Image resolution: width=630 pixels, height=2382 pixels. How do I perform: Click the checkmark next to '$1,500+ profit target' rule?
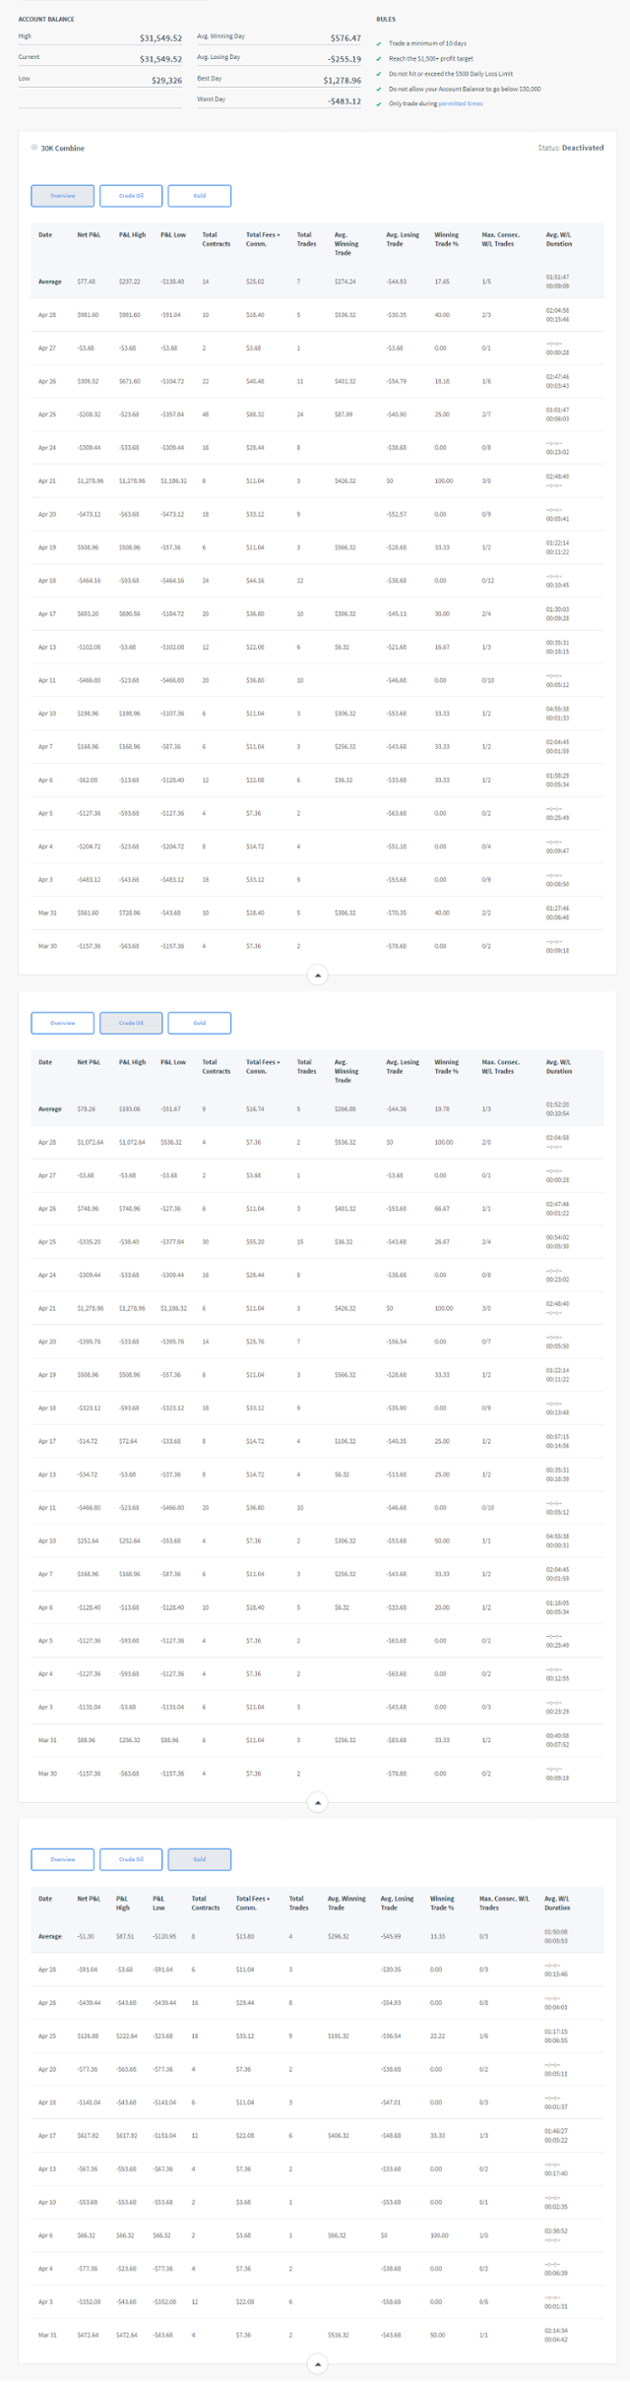point(379,59)
